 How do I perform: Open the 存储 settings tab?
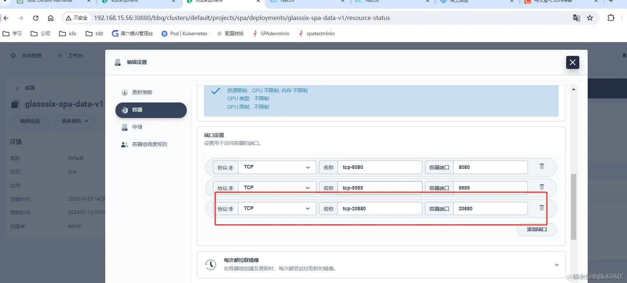click(x=151, y=127)
